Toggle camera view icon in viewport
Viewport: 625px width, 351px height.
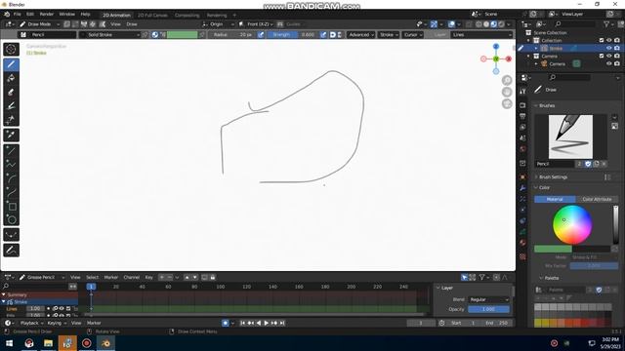tap(507, 104)
